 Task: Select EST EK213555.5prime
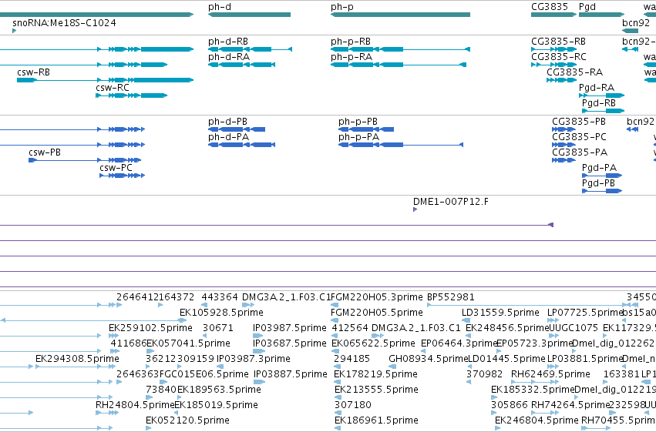coord(338,397)
